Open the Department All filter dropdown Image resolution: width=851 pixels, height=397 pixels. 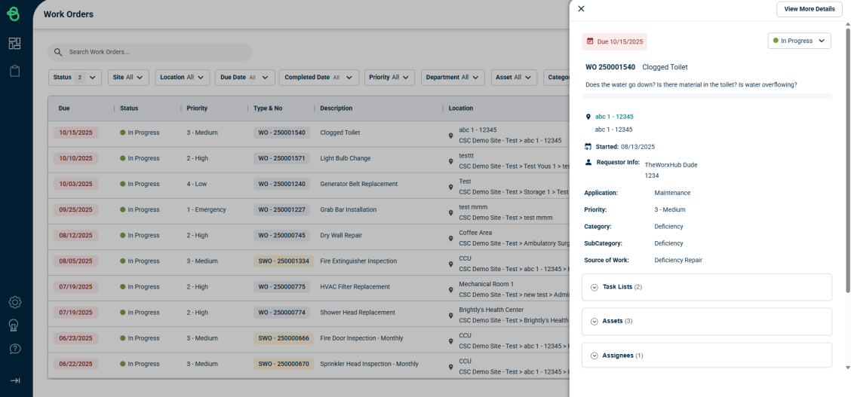[453, 78]
